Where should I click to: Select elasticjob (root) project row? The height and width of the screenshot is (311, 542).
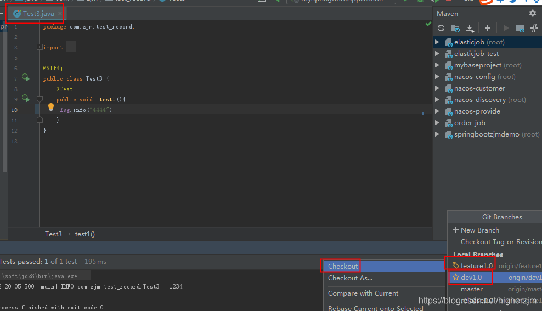[487, 42]
